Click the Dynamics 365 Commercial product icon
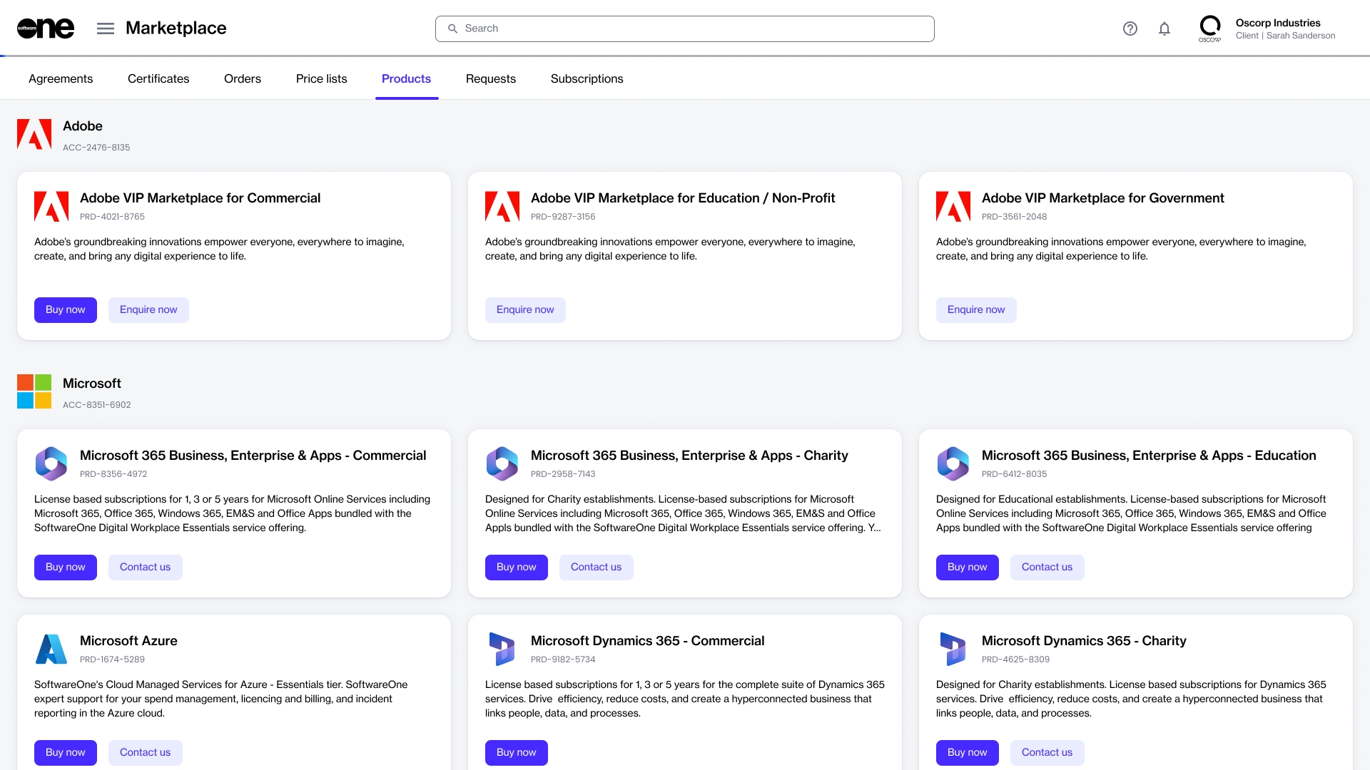 [x=502, y=650]
